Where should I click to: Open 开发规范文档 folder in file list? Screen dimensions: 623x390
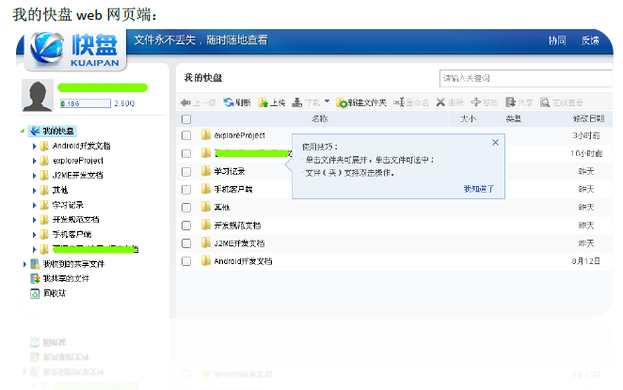pos(237,226)
